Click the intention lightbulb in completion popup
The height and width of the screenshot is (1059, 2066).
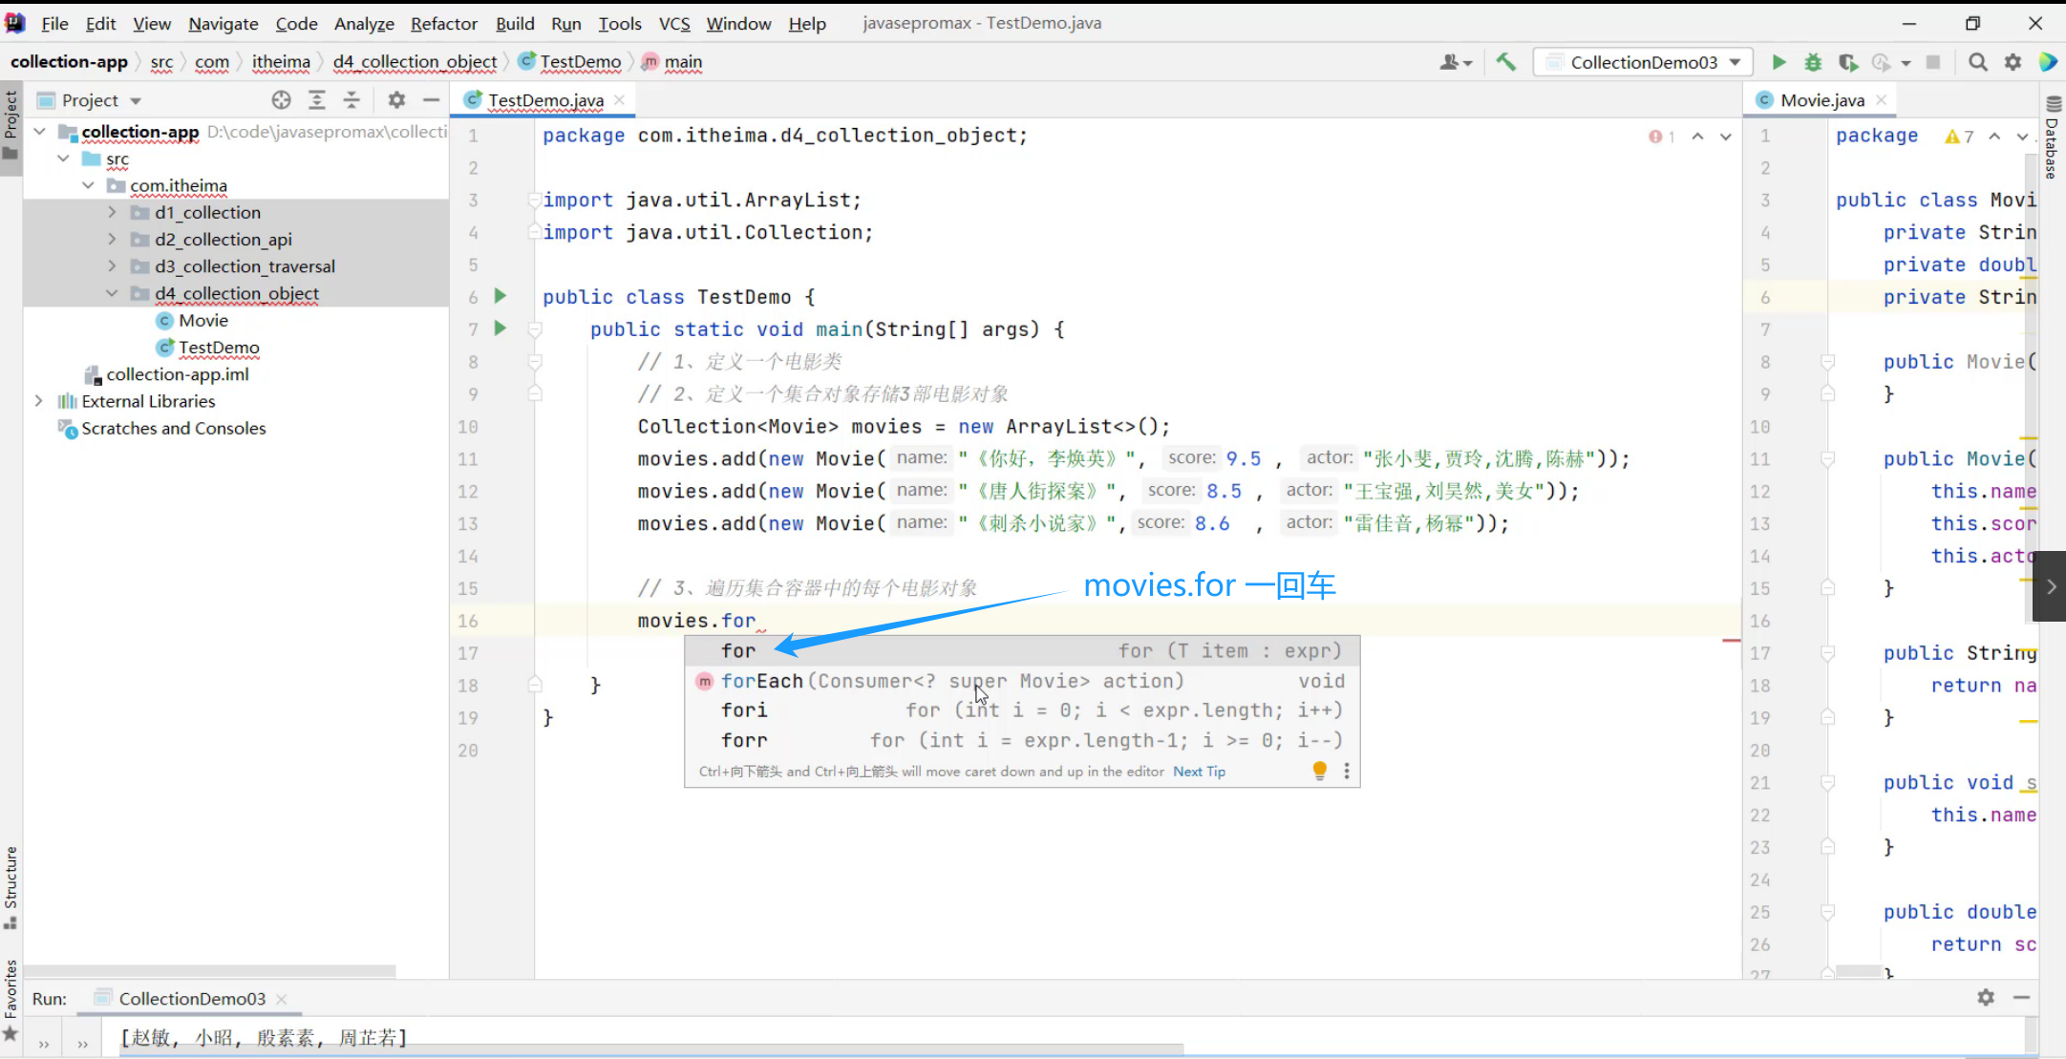point(1319,770)
